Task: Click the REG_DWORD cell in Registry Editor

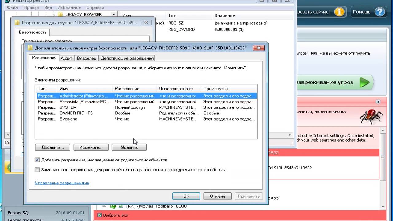Action: pyautogui.click(x=181, y=29)
